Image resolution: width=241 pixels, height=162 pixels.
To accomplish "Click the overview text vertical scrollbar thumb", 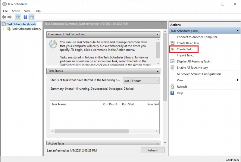I will (x=158, y=50).
